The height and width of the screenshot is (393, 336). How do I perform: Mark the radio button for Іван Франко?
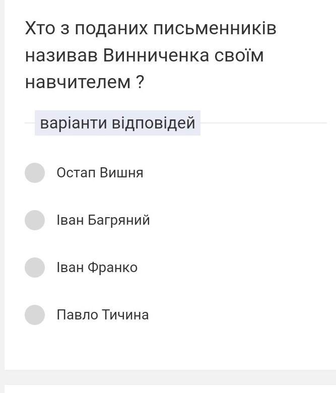point(35,268)
